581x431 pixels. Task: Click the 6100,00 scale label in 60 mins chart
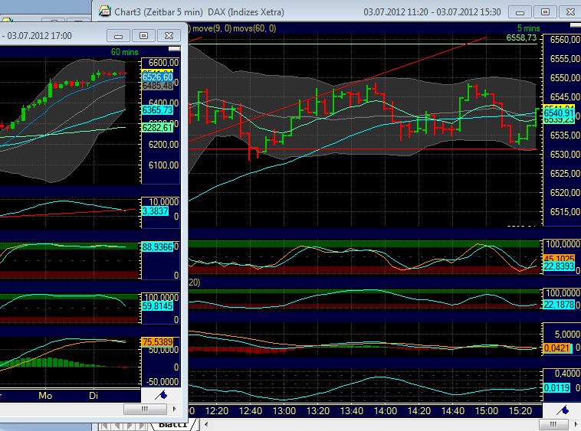163,165
